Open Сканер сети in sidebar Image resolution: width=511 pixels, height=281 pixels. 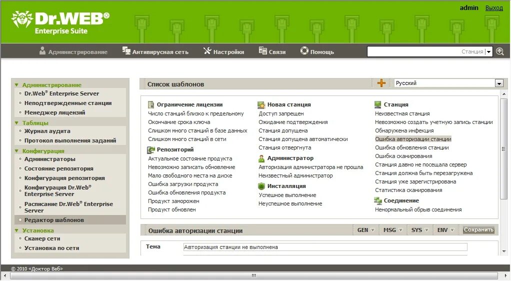tap(42, 238)
